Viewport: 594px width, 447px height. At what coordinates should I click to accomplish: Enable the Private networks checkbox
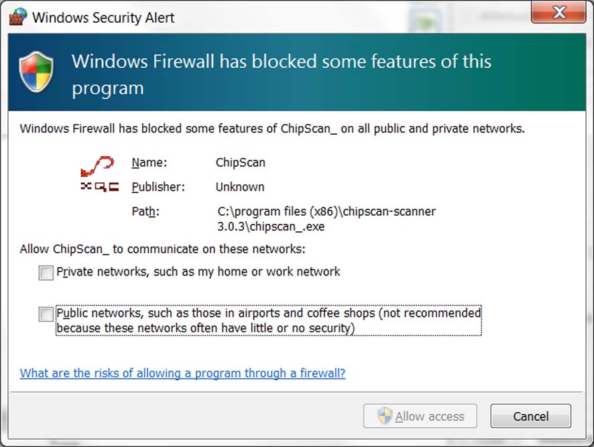(x=46, y=273)
